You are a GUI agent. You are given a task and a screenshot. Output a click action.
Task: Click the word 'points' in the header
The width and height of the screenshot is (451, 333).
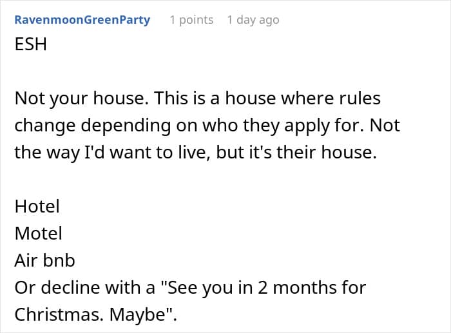(197, 20)
